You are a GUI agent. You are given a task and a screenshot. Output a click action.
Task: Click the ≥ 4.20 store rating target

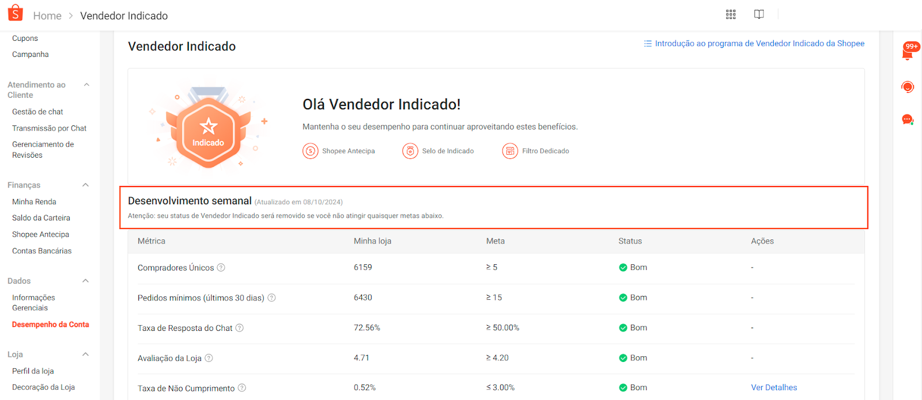click(x=497, y=357)
